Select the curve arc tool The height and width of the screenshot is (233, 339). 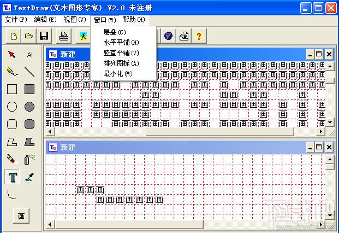[x=12, y=194]
